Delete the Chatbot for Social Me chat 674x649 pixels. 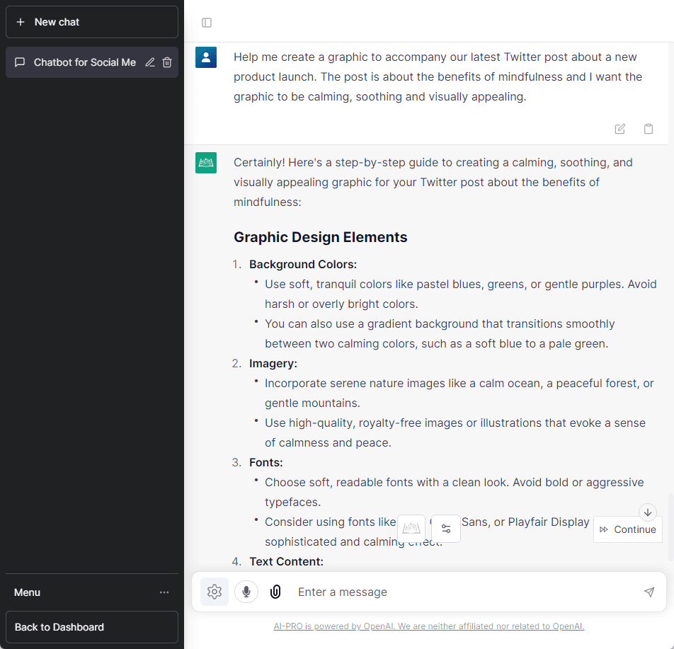[x=167, y=62]
